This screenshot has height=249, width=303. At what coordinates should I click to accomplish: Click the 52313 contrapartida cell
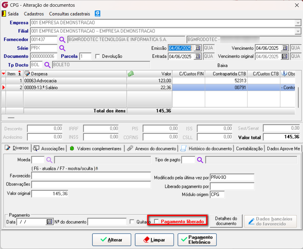pyautogui.click(x=226, y=81)
